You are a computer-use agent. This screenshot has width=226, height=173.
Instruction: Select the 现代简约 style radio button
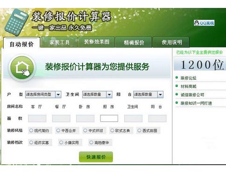31,131
